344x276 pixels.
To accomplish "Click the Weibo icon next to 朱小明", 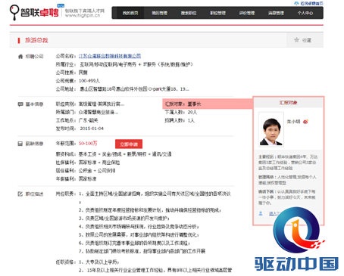I will coord(305,122).
